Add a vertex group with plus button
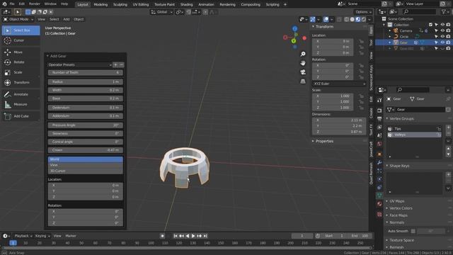Image resolution: width=453 pixels, height=255 pixels. [448, 127]
